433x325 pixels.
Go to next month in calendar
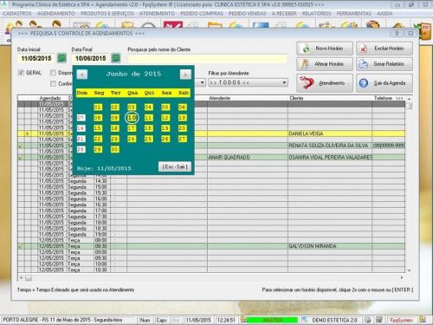(x=185, y=75)
